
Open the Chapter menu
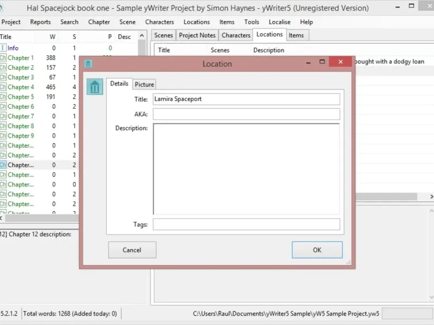click(99, 22)
